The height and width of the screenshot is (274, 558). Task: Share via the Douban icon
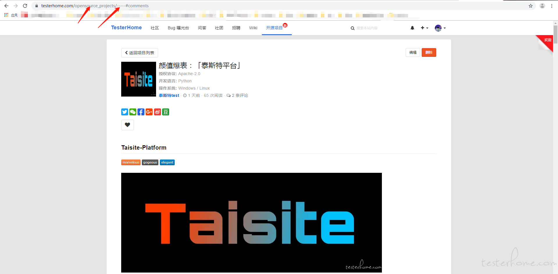[166, 112]
